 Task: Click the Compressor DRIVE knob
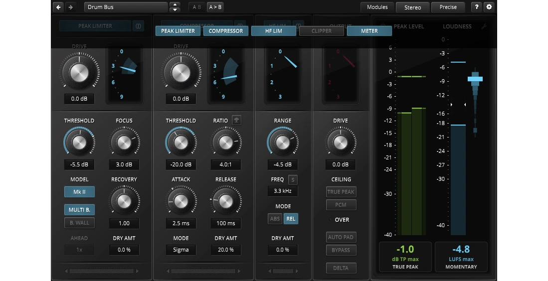click(181, 73)
